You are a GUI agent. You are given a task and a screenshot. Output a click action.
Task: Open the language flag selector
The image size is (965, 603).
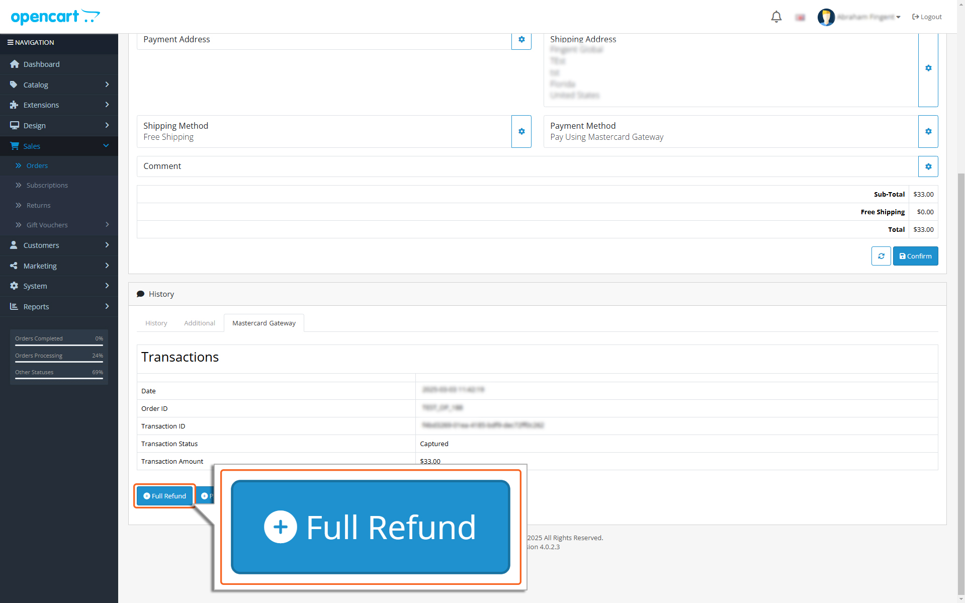pyautogui.click(x=800, y=18)
